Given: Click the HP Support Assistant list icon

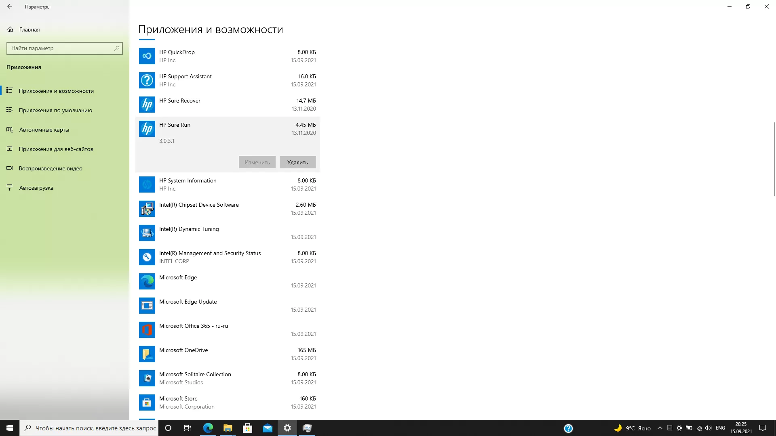Looking at the screenshot, I should click(147, 80).
